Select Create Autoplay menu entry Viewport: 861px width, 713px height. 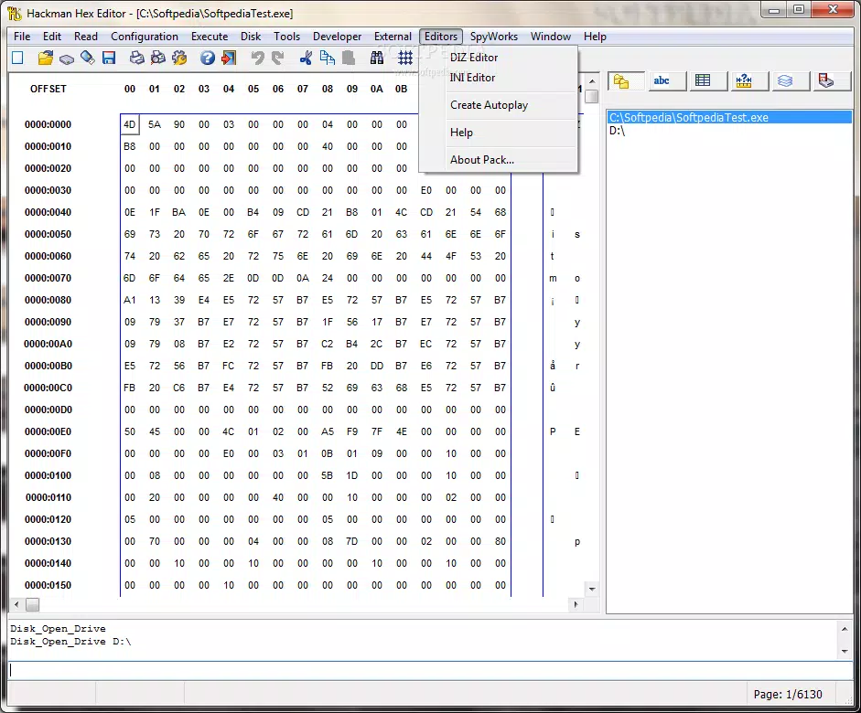click(x=498, y=105)
